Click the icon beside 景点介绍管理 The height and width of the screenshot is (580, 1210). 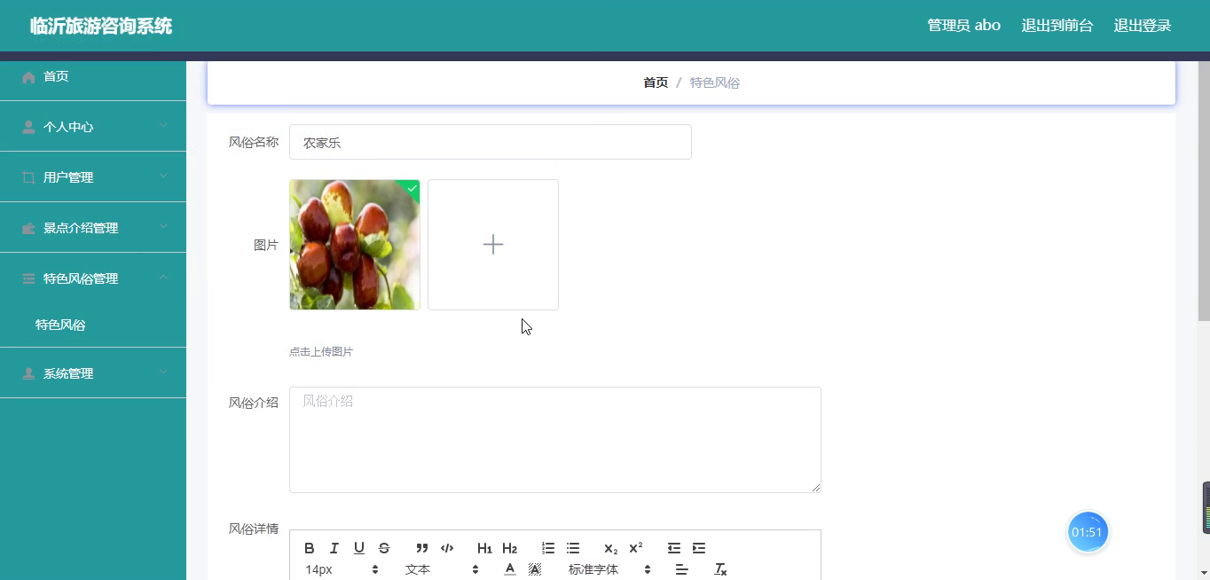pos(28,228)
